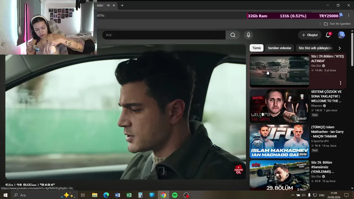354x199 pixels.
Task: Select the Seriden videolar filter chip
Action: 280,48
